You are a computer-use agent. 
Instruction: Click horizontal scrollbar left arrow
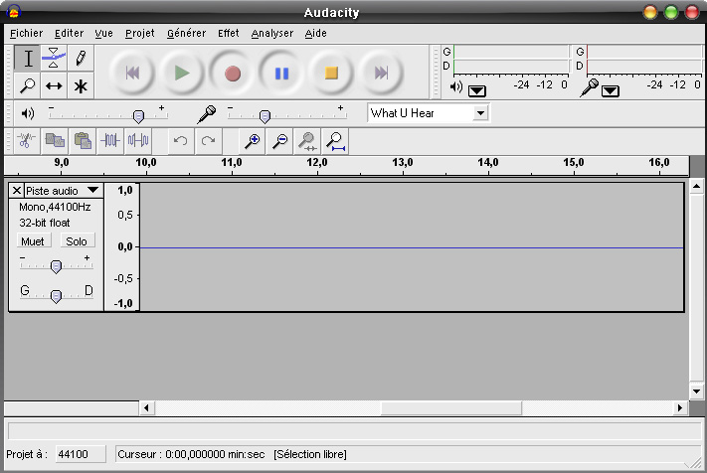pos(146,408)
